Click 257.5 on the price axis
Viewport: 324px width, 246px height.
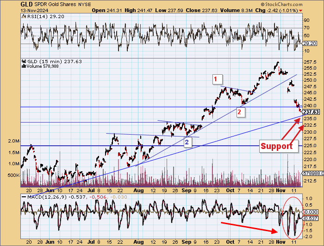310,62
